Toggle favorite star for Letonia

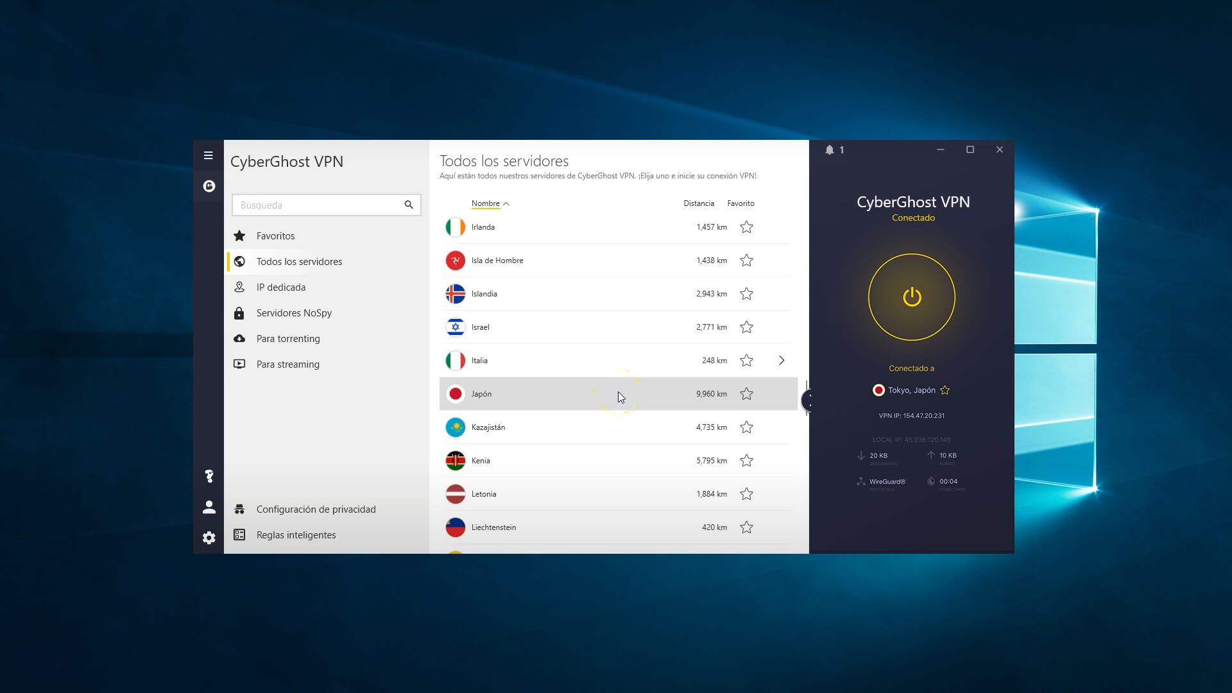pos(746,494)
